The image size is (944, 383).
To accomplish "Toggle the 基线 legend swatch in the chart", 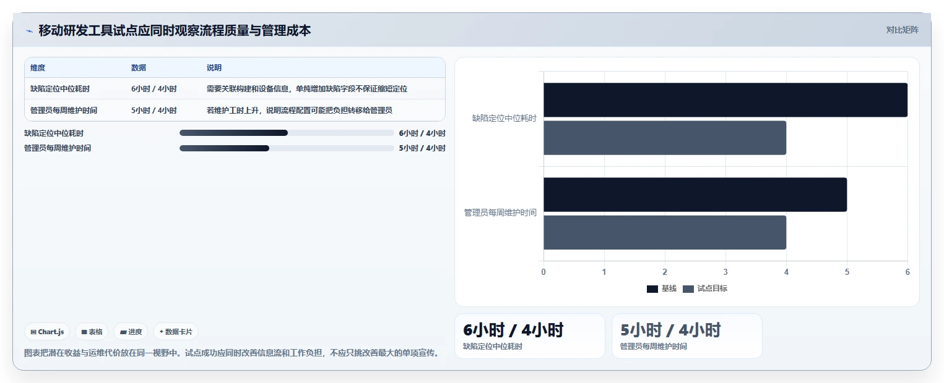I will 652,288.
